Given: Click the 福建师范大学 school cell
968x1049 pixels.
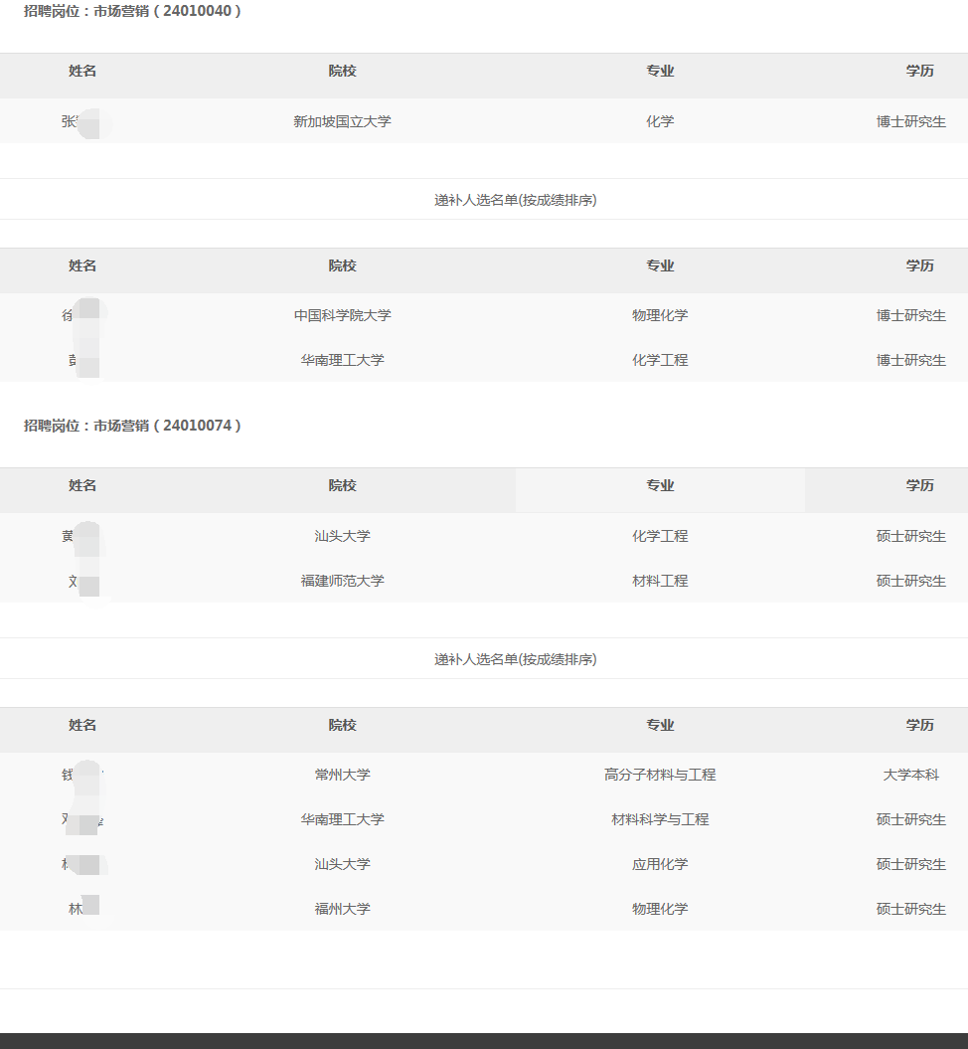Looking at the screenshot, I should click(x=342, y=581).
